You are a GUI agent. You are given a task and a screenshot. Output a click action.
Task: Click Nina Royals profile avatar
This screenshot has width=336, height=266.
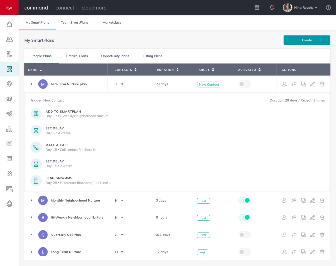(287, 8)
